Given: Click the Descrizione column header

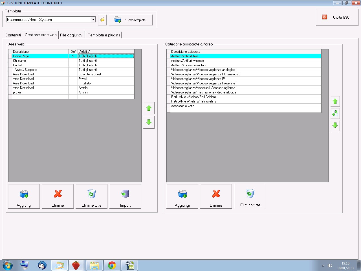Looking at the screenshot, I should coord(40,52).
